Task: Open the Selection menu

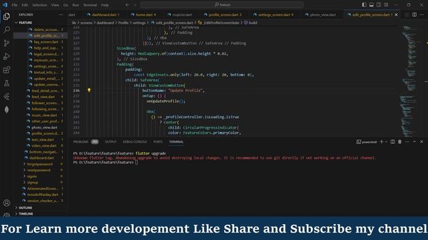Action: 39,5
